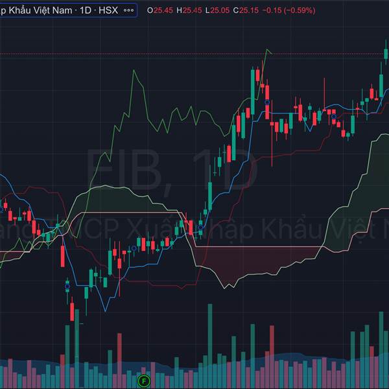This screenshot has height=389, width=389.
Task: Click the High value H25.45
Action: tap(189, 10)
